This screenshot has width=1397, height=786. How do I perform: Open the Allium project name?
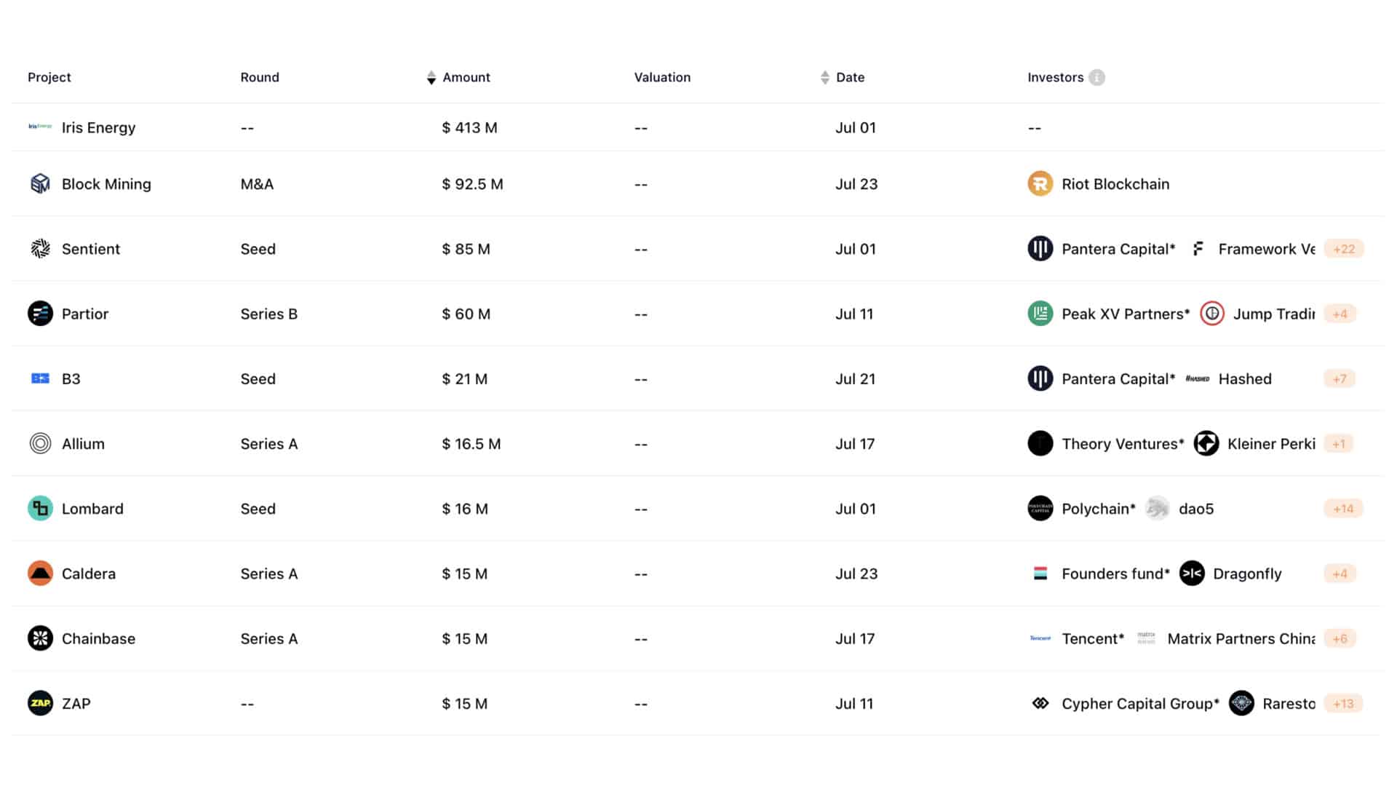tap(83, 444)
